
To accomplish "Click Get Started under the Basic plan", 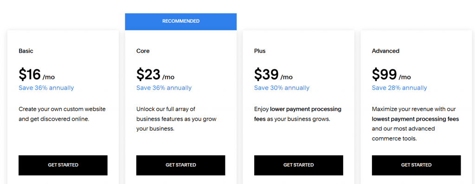I will pyautogui.click(x=63, y=165).
